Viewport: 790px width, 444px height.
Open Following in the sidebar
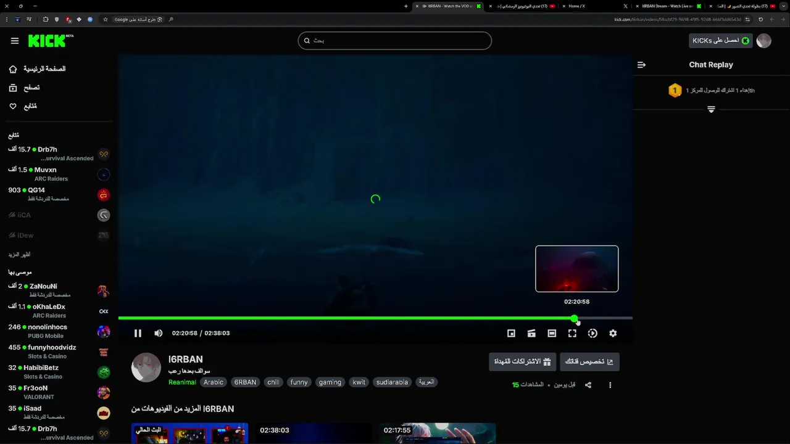point(23,106)
